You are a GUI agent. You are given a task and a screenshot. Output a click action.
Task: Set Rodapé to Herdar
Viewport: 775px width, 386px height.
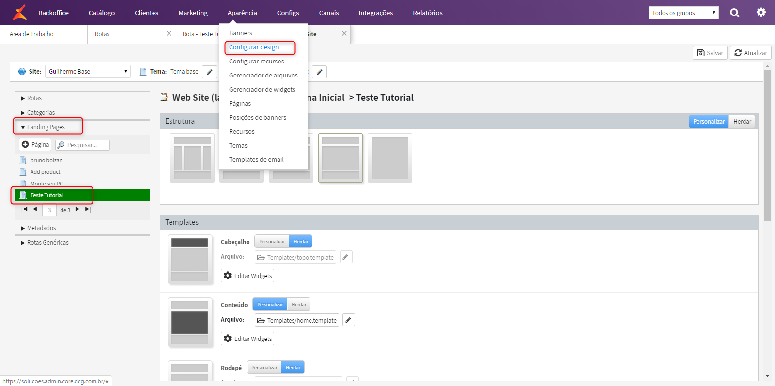coord(293,368)
